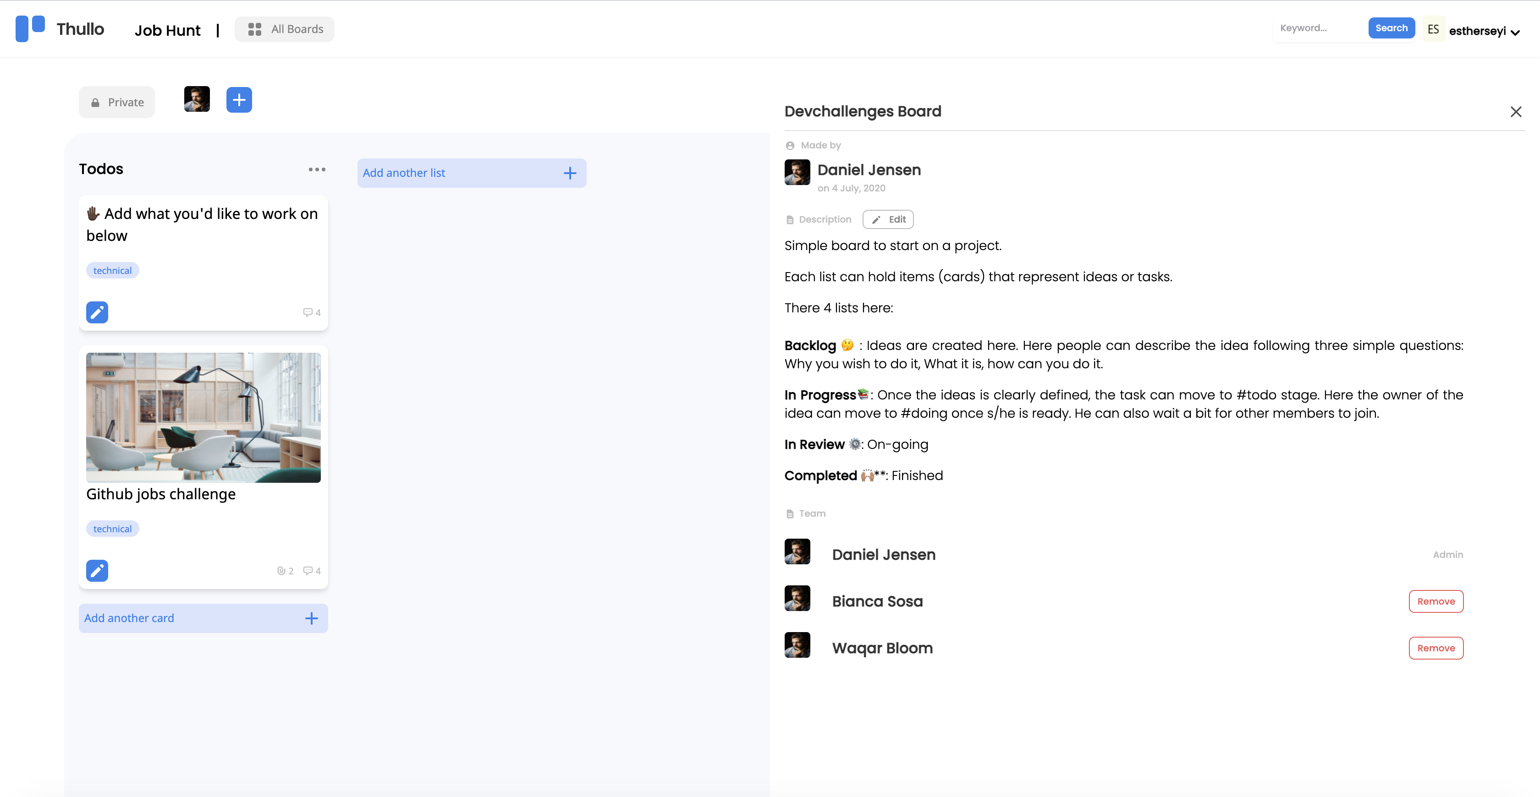Screen dimensions: 1540x797
Task: Click the Thullo logo icon
Action: coord(29,28)
